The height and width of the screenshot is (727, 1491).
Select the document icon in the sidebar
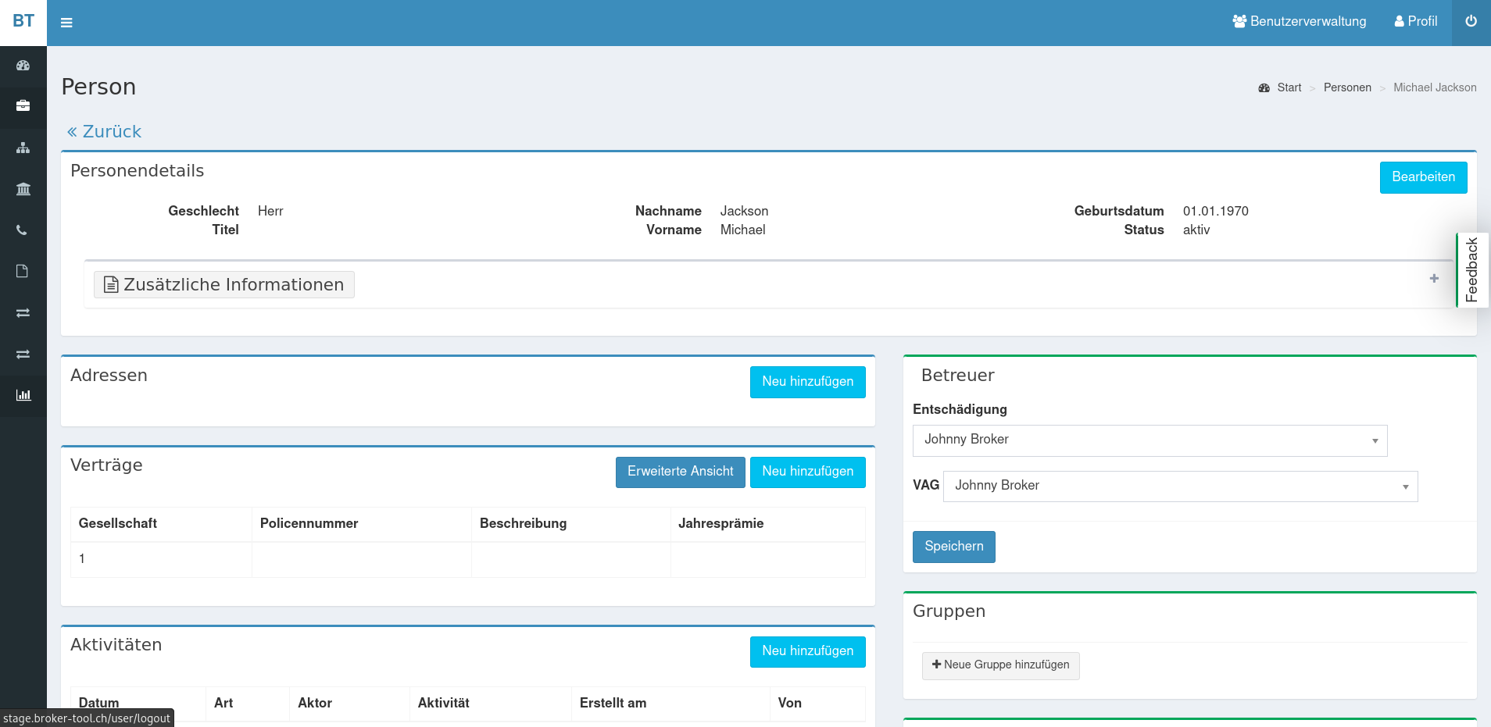pyautogui.click(x=23, y=271)
